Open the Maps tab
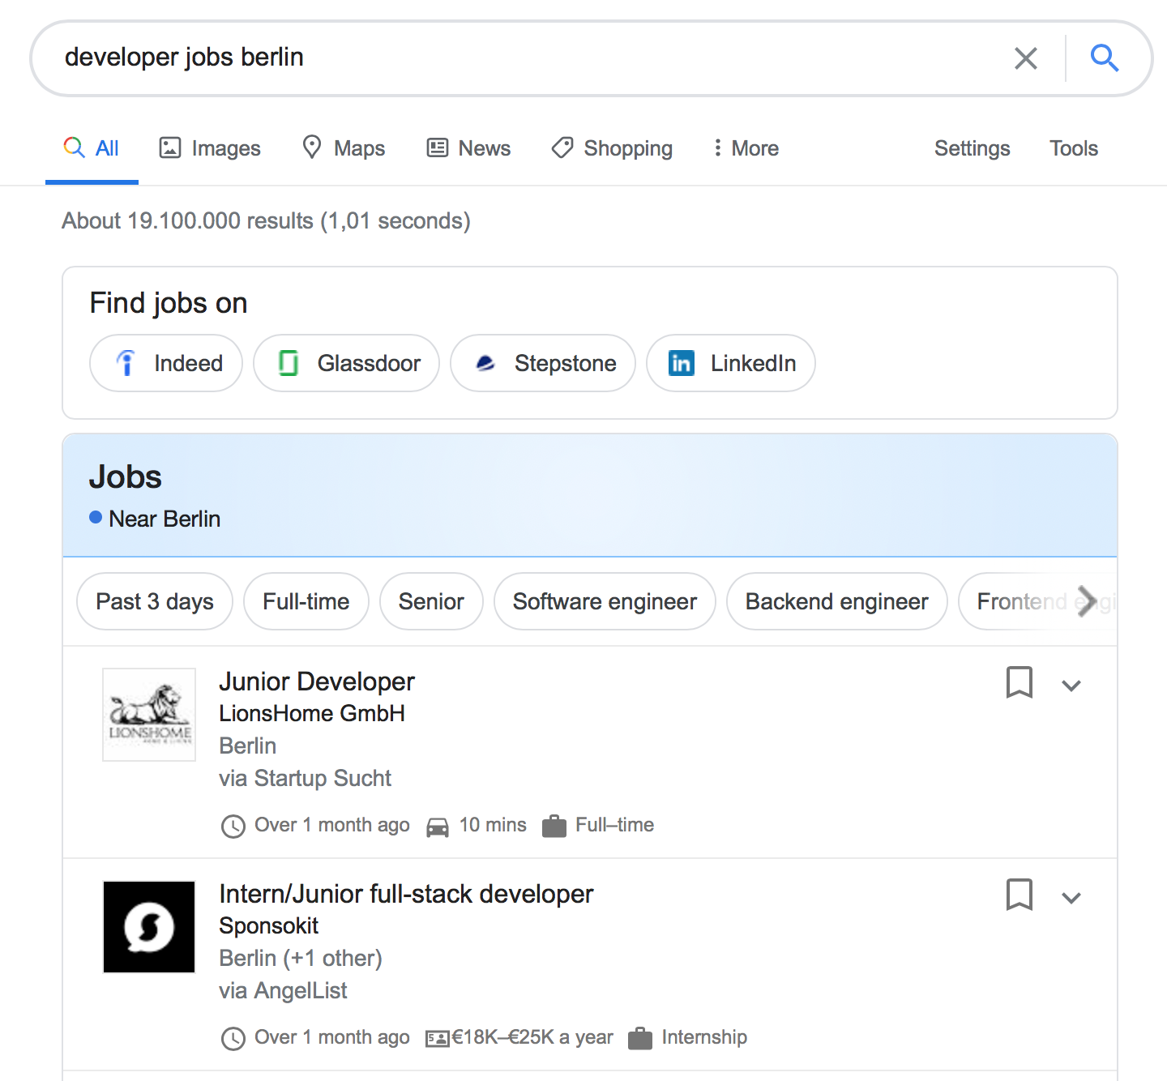The width and height of the screenshot is (1167, 1081). [344, 148]
